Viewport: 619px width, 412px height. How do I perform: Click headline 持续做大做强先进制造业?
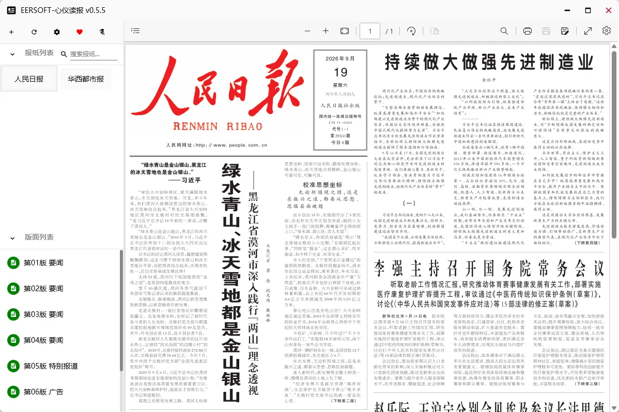(x=489, y=62)
